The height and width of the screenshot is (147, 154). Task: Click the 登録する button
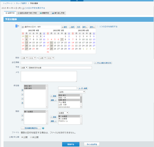click(x=71, y=144)
